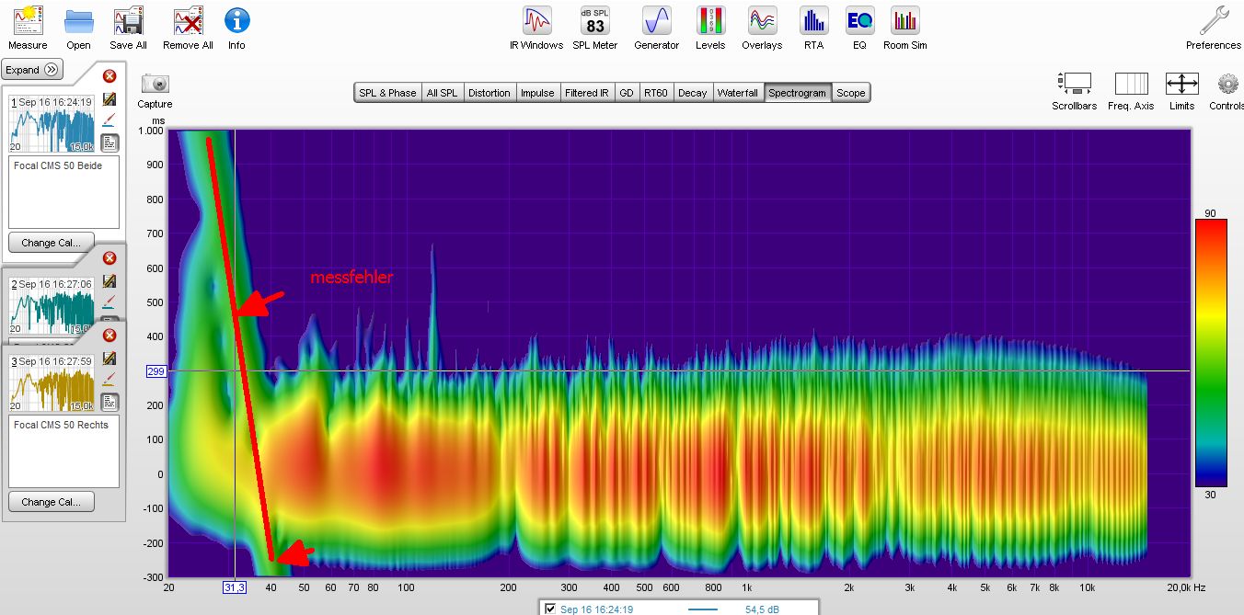This screenshot has width=1244, height=615.
Task: Switch to SPL & Phase tab
Action: pos(387,93)
